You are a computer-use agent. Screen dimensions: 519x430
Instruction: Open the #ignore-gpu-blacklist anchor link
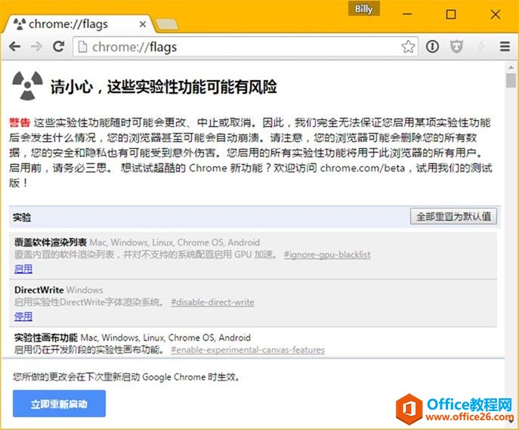pos(327,255)
